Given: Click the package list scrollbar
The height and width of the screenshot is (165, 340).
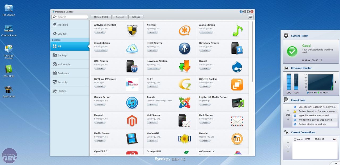Looking at the screenshot, I should pos(252,51).
